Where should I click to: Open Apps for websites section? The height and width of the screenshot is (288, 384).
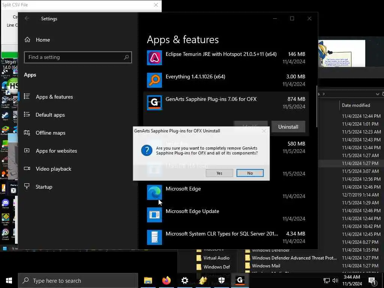tap(56, 151)
